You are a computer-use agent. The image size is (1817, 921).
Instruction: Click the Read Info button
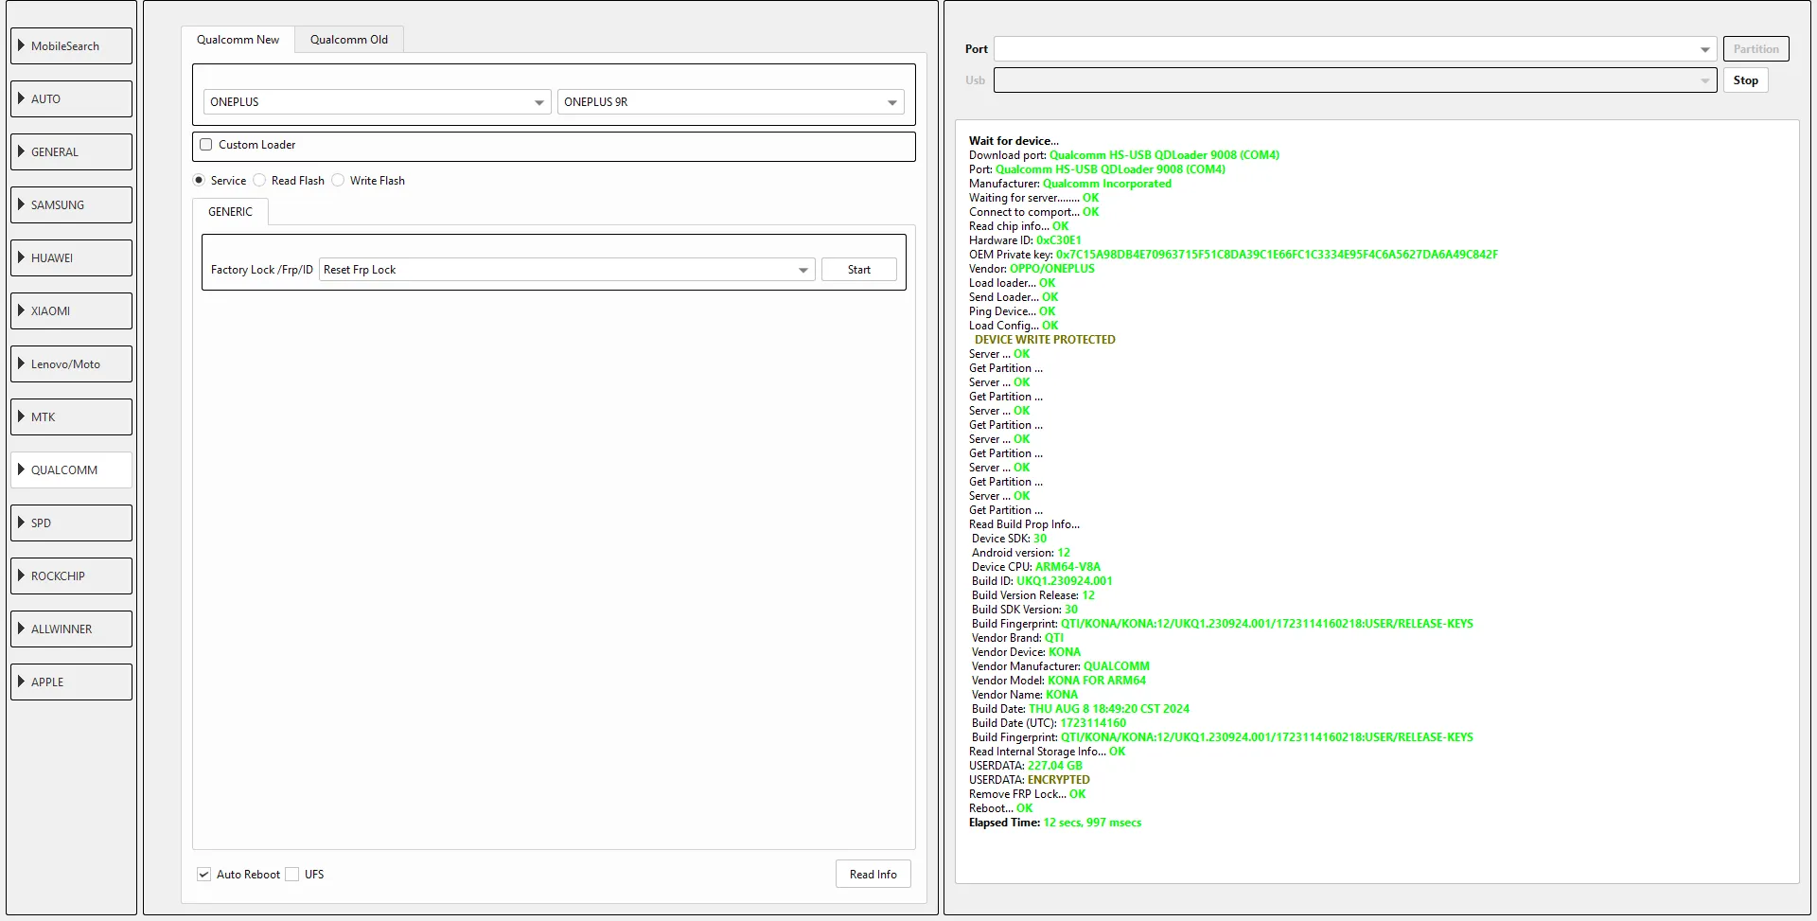(x=873, y=875)
